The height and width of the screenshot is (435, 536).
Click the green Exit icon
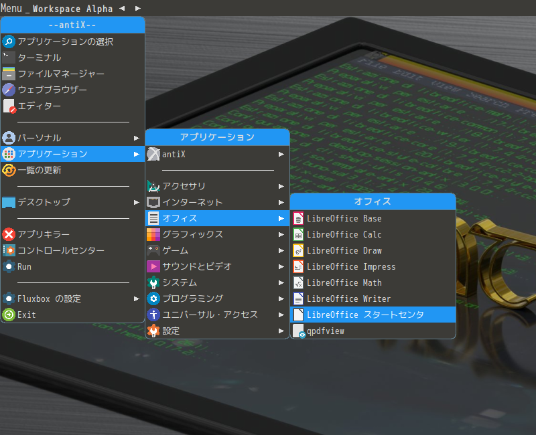click(x=9, y=315)
